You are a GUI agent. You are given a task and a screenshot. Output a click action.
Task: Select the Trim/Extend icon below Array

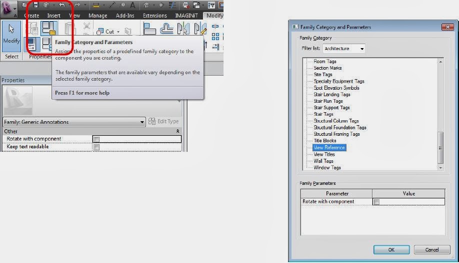point(215,46)
